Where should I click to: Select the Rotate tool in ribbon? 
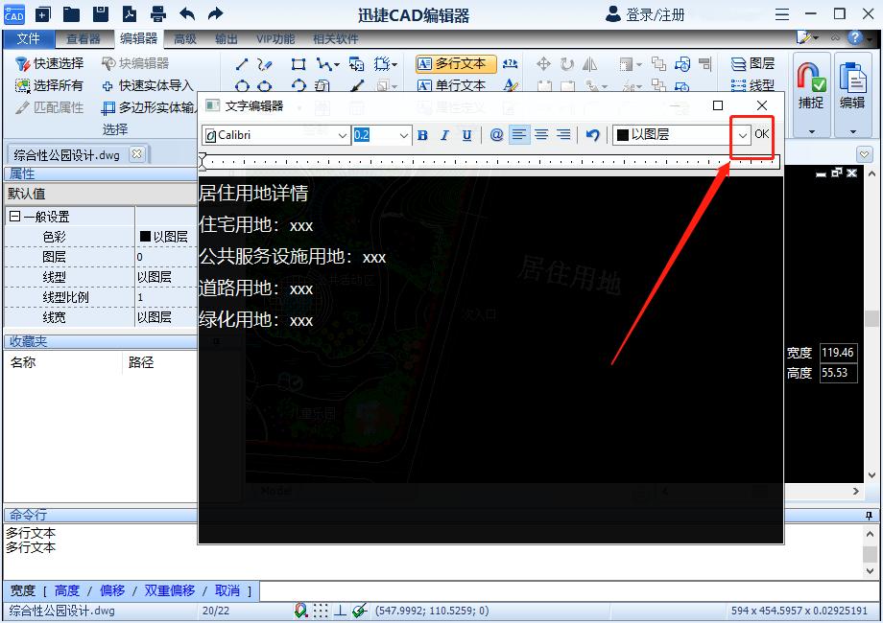(567, 64)
